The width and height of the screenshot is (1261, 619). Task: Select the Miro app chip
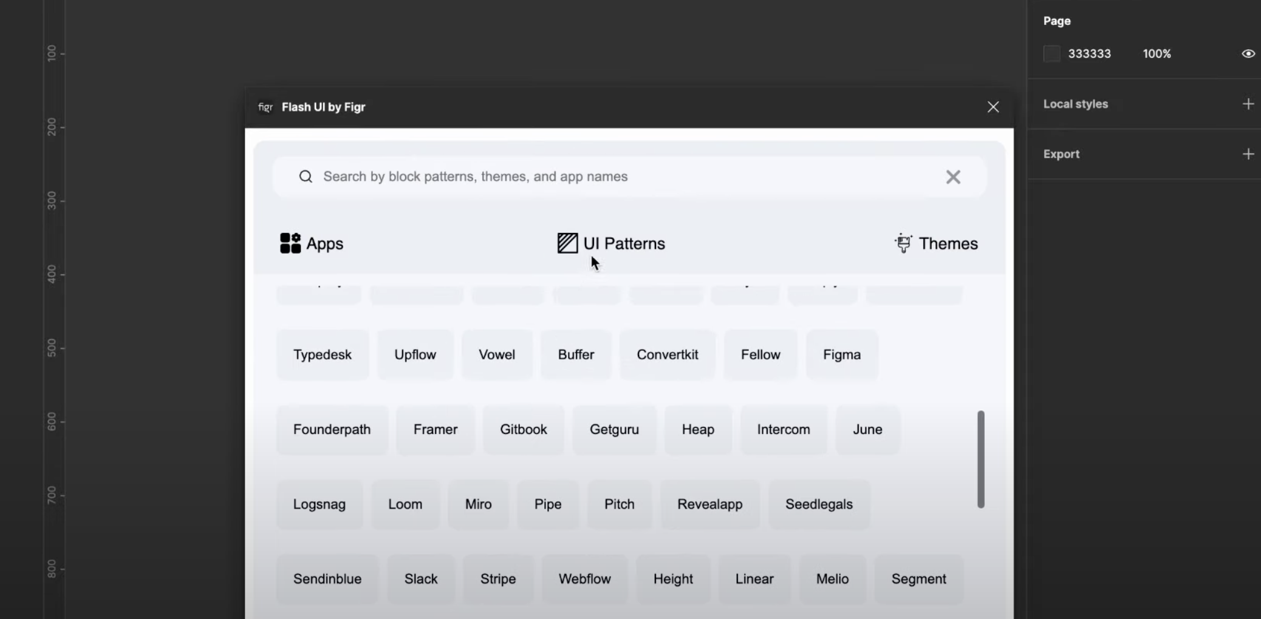479,504
